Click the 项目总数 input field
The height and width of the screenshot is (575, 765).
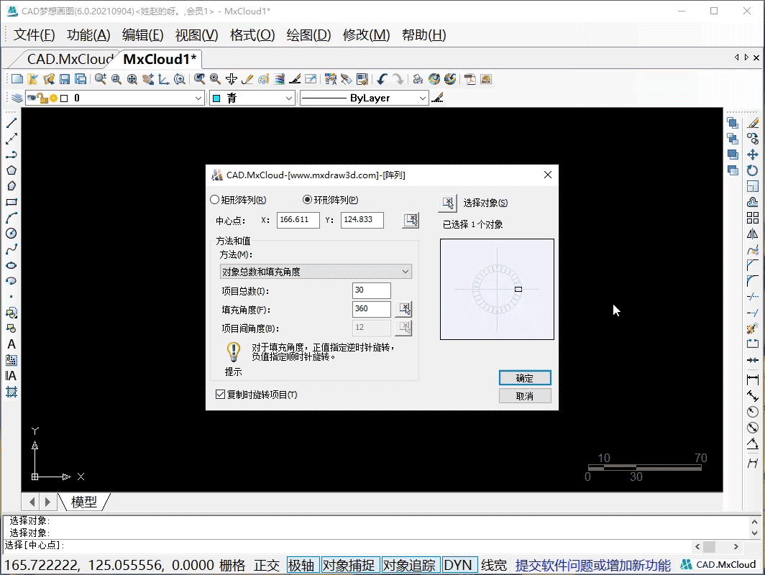(371, 290)
